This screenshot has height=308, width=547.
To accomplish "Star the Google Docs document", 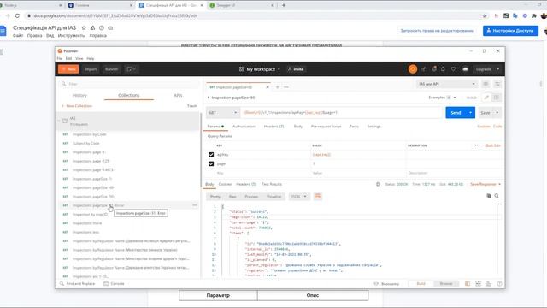I will 84,27.
